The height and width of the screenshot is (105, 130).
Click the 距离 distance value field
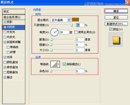[x=80, y=40]
